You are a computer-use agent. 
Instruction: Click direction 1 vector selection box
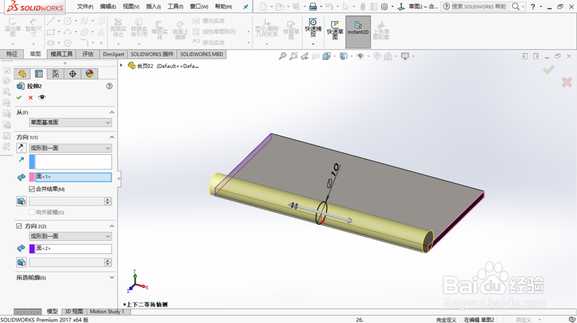73,162
